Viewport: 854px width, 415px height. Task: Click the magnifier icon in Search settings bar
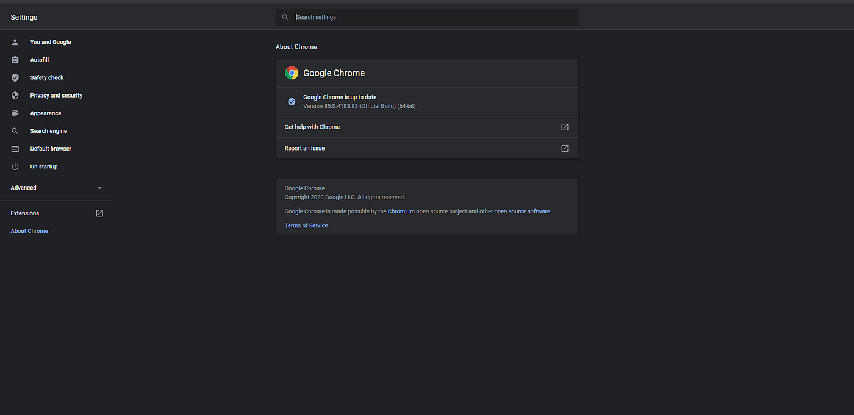[x=285, y=17]
